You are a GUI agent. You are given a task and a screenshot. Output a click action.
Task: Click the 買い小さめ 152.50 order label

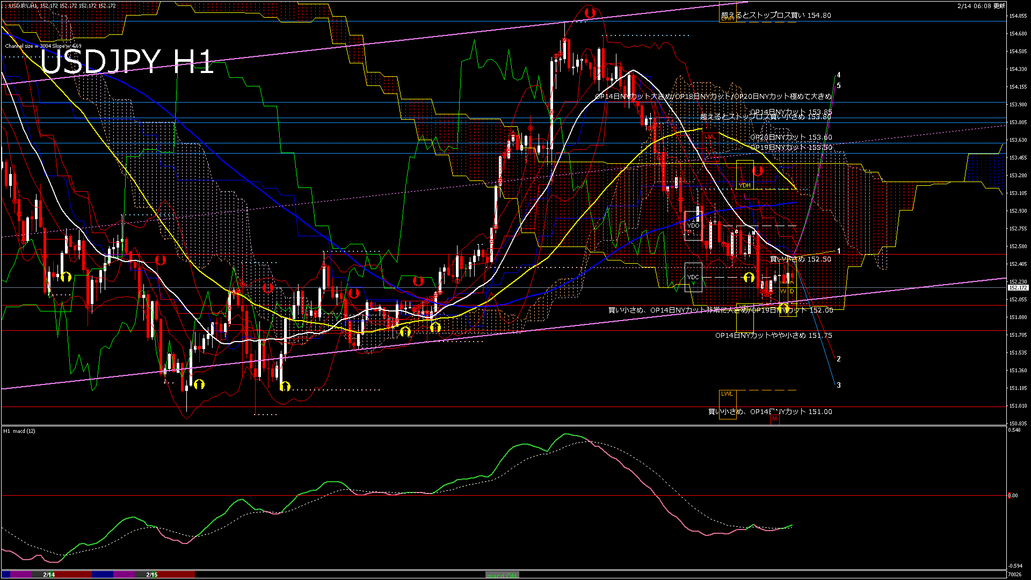tap(800, 259)
